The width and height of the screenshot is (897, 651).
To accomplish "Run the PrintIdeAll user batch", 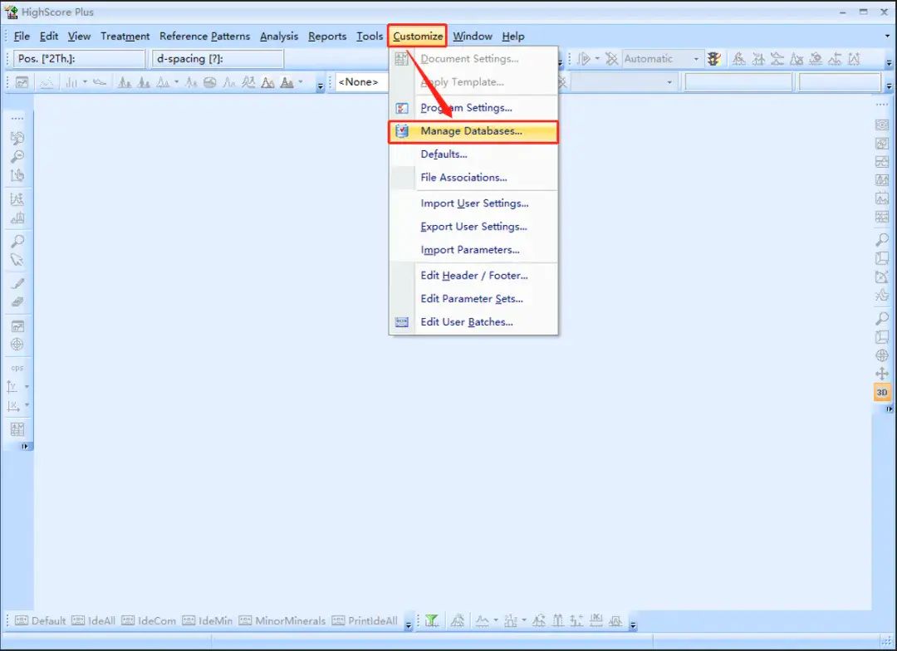I will click(x=365, y=620).
